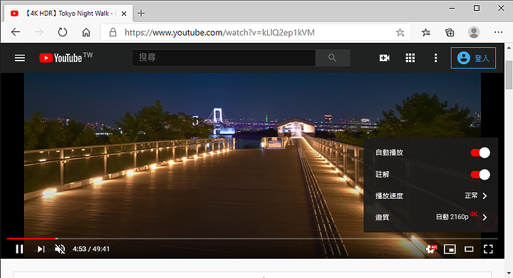Open the player settings gear
The height and width of the screenshot is (278, 513).
pyautogui.click(x=431, y=249)
